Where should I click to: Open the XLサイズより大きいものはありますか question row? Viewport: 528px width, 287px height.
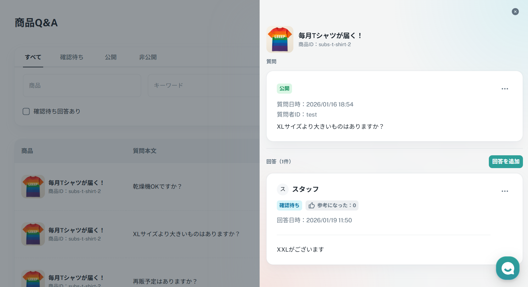tap(186, 234)
